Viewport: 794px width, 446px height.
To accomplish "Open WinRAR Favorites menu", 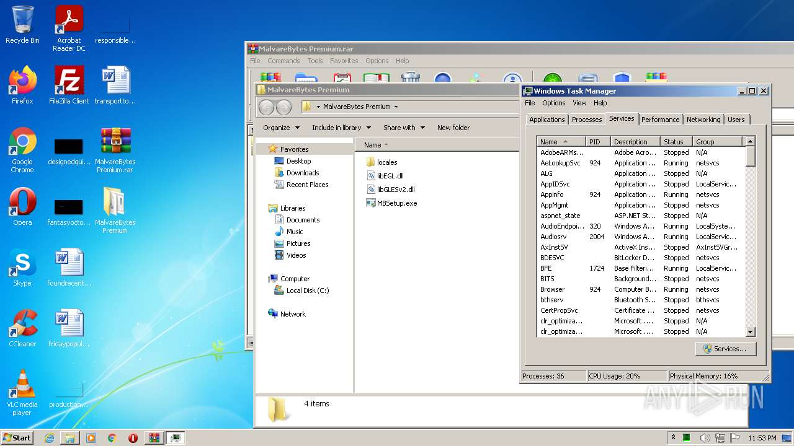I will pos(344,61).
